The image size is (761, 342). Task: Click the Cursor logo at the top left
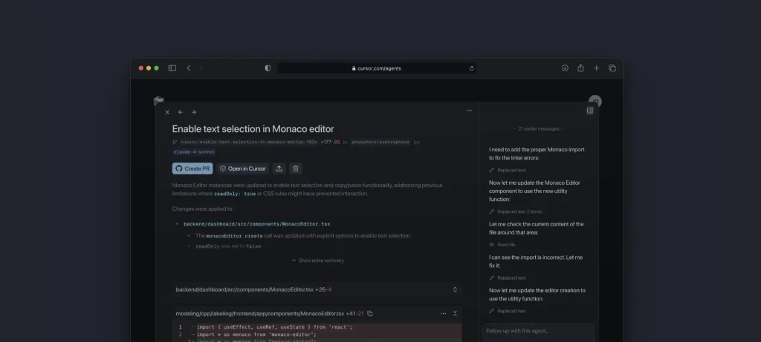click(159, 100)
